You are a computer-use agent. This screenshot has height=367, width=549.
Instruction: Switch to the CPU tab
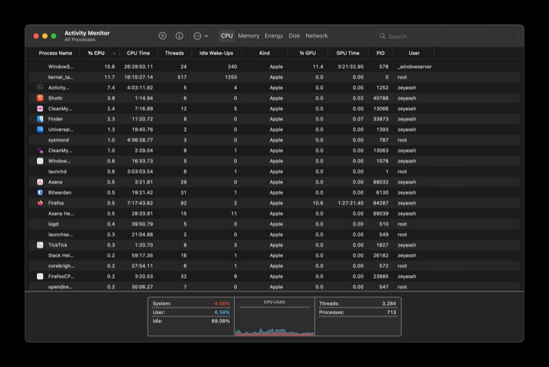tap(226, 36)
